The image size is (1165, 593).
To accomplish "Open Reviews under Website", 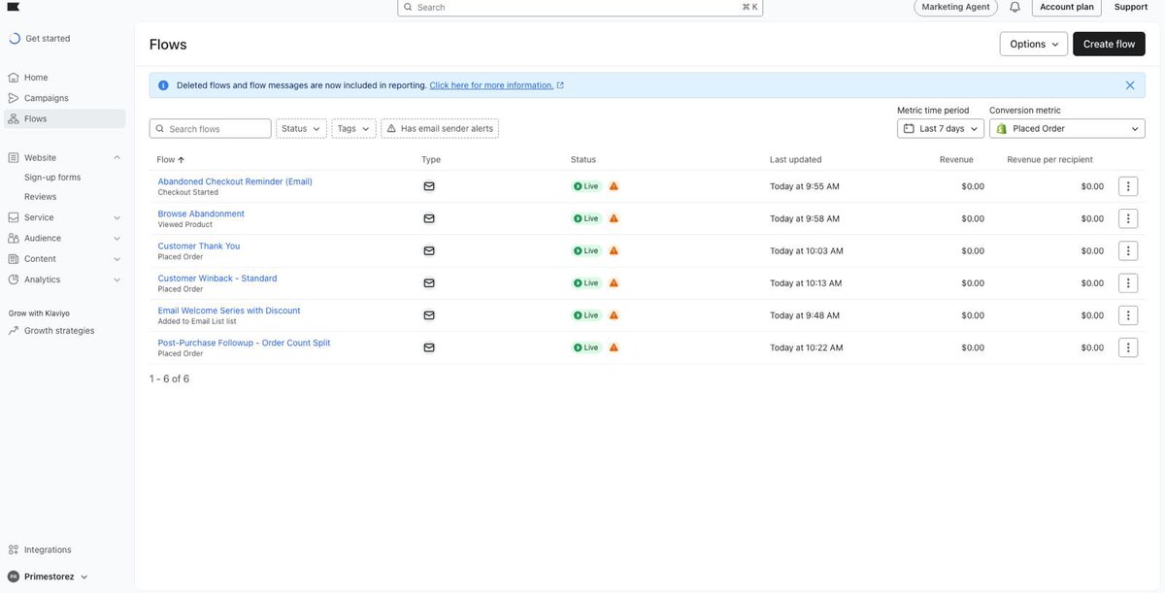I will click(x=41, y=197).
